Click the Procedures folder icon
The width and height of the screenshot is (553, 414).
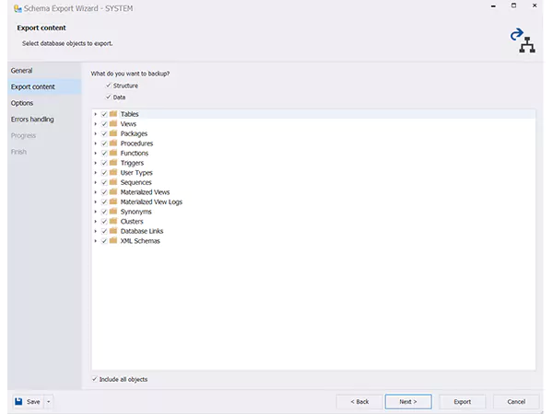pos(113,143)
